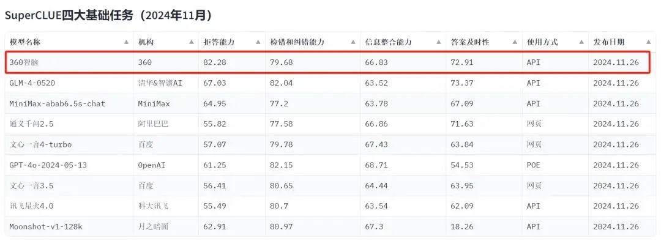This screenshot has width=661, height=241.
Task: Click the 发布日期 column header text
Action: 609,42
